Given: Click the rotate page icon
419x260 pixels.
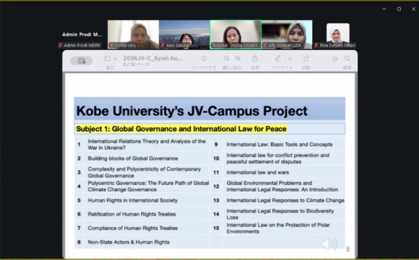Looking at the screenshot, I should (306, 58).
